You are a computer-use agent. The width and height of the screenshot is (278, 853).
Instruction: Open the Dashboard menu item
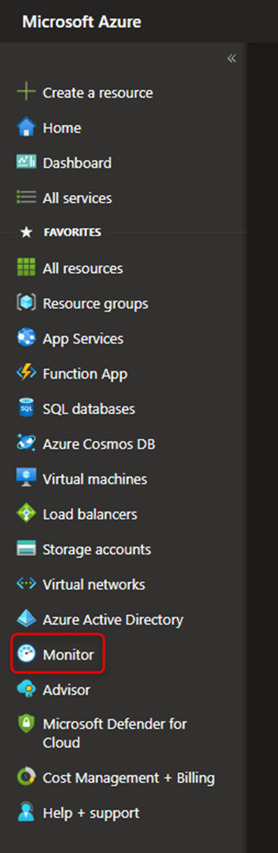point(77,163)
